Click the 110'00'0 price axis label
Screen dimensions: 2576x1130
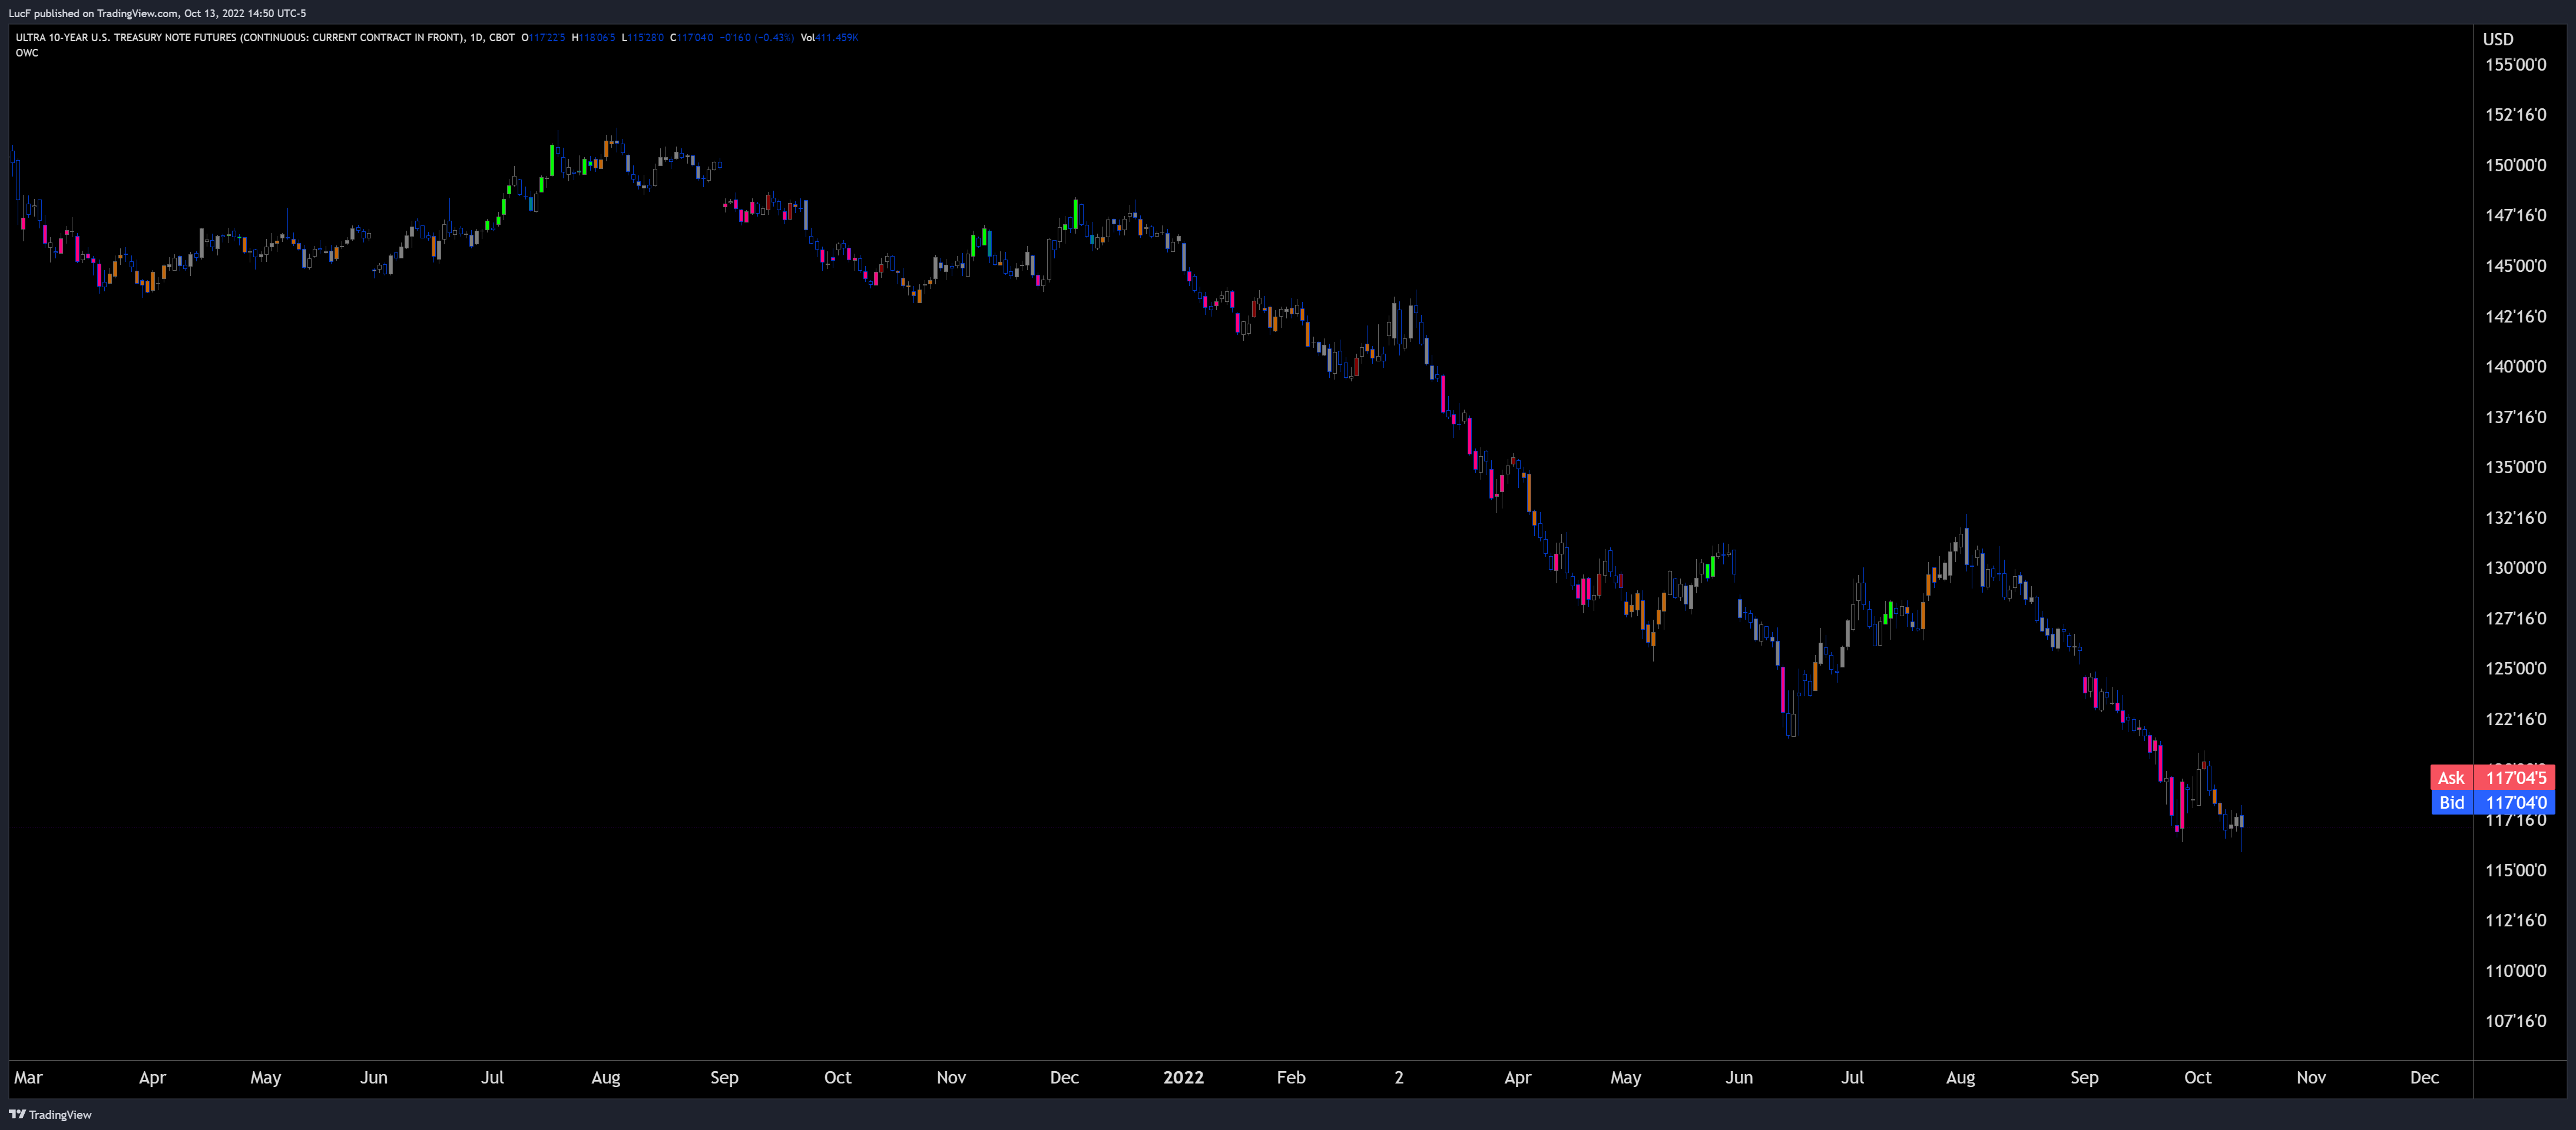pyautogui.click(x=2516, y=971)
